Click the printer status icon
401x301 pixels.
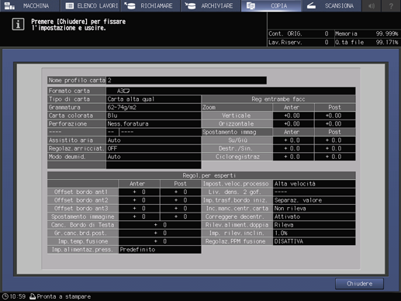coord(33,296)
